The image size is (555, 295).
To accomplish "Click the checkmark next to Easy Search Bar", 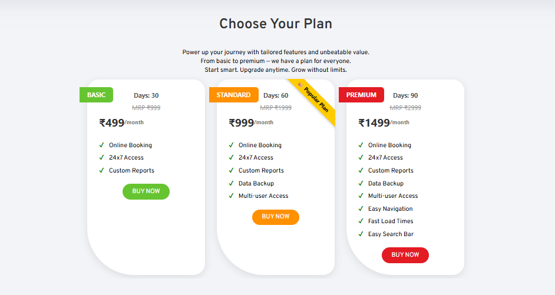I will coord(361,234).
